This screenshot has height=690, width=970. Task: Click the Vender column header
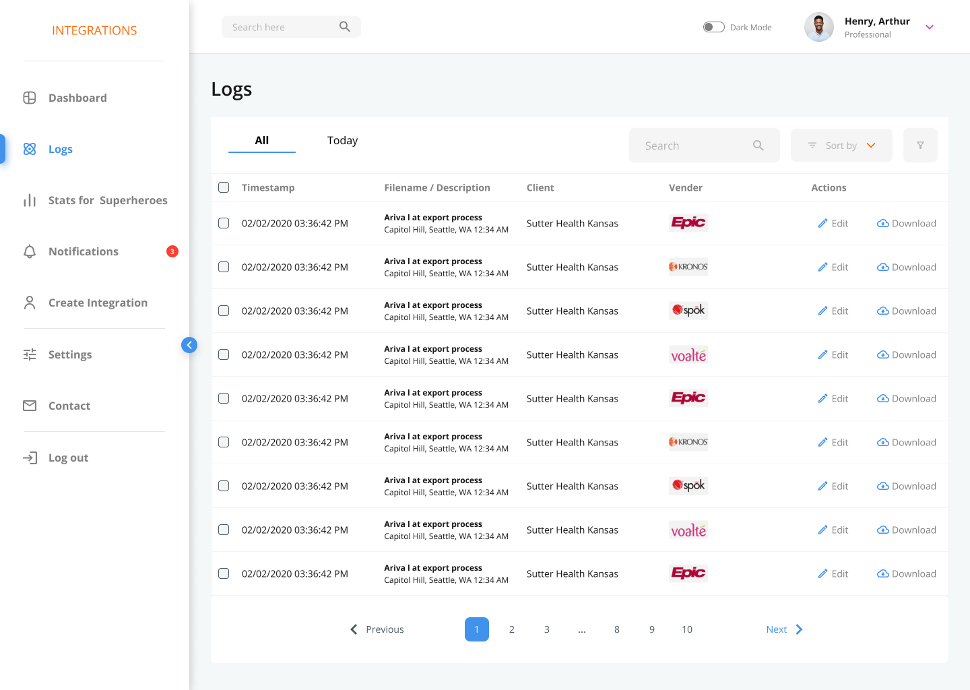(686, 187)
